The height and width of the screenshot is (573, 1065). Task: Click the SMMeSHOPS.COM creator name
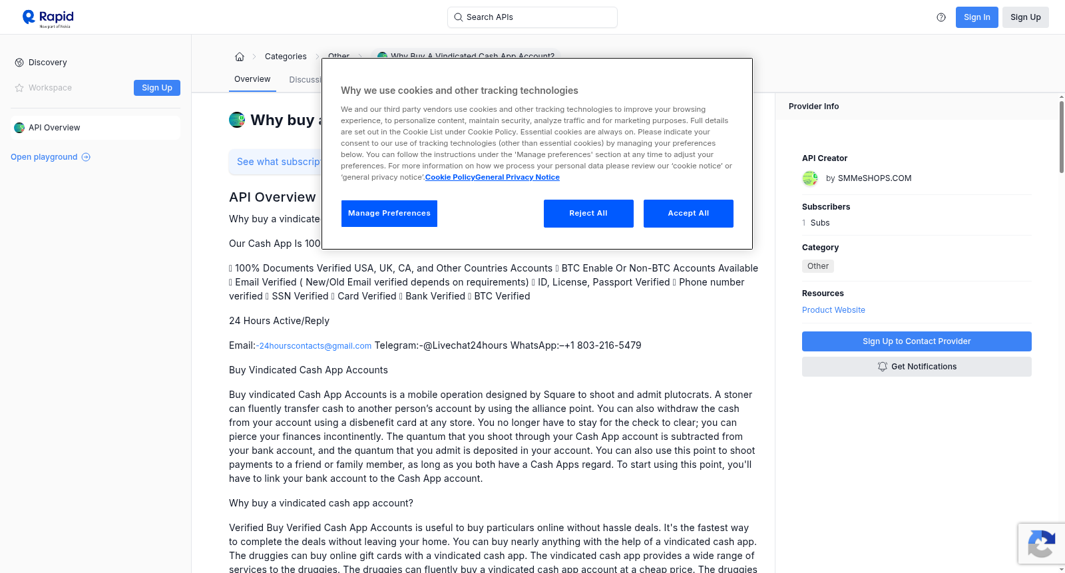click(875, 178)
